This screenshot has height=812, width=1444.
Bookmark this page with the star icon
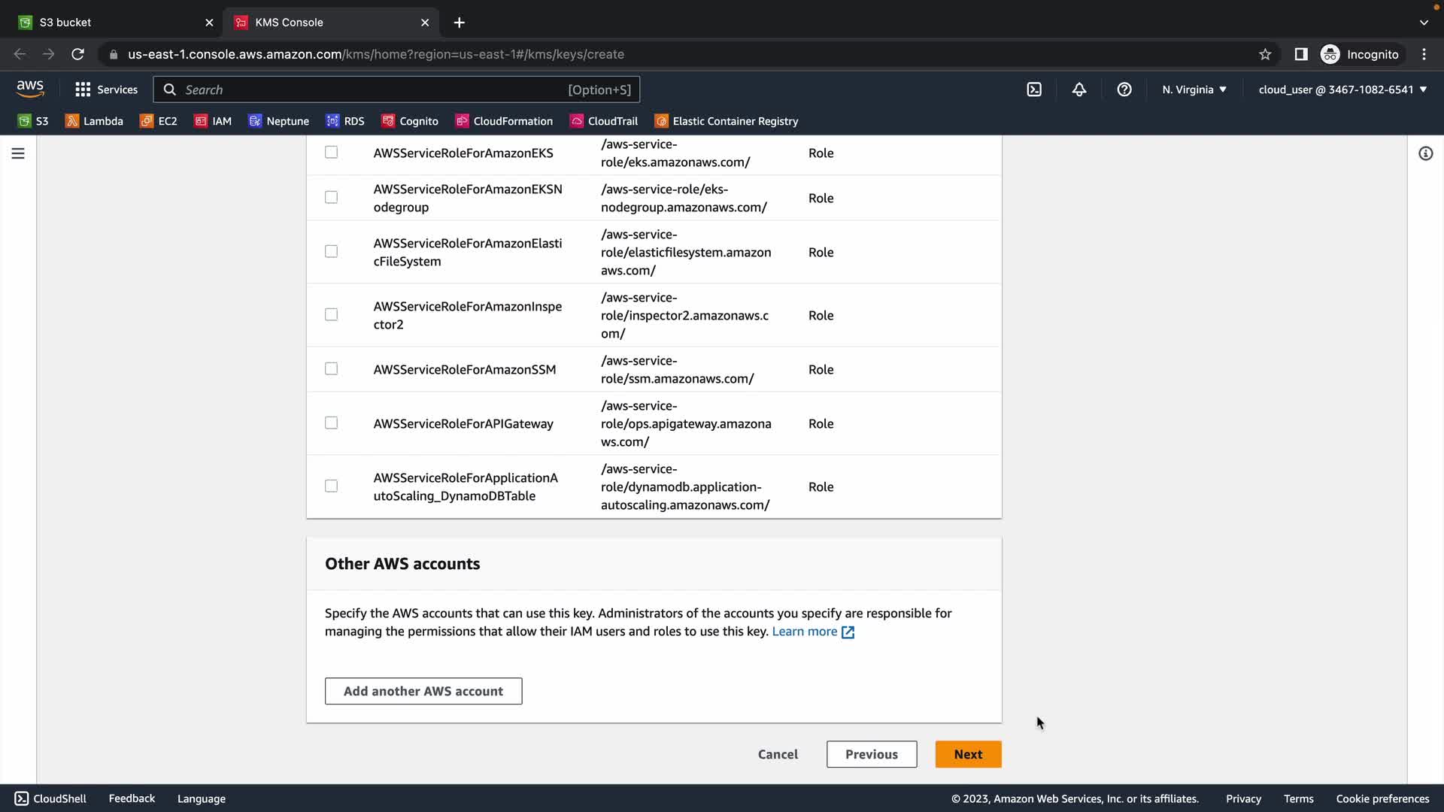click(x=1265, y=54)
